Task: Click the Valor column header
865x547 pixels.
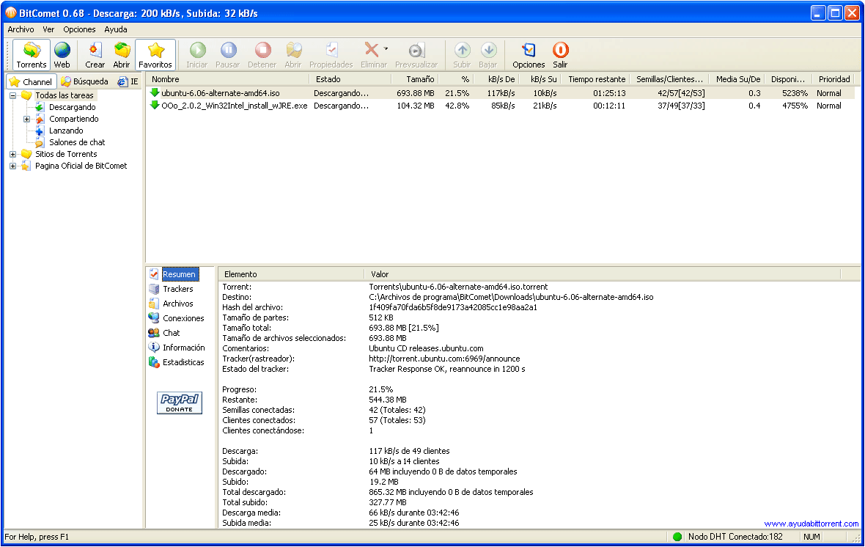Action: point(603,274)
